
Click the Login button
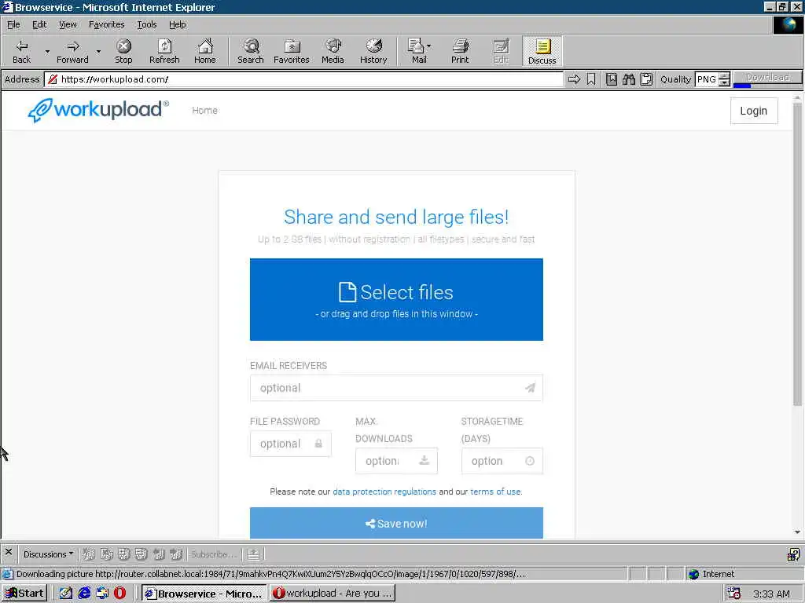tap(754, 111)
